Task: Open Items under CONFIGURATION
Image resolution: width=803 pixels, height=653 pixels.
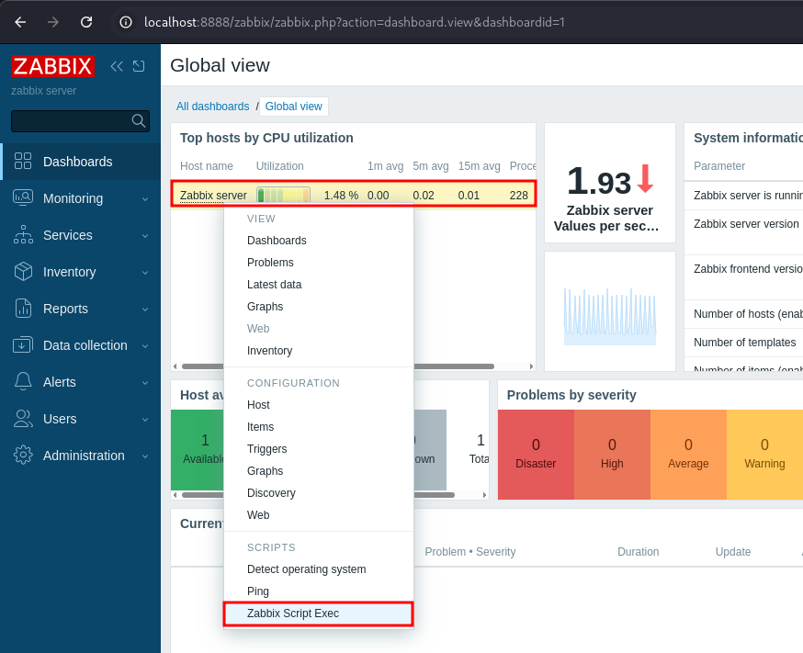Action: coord(319,427)
